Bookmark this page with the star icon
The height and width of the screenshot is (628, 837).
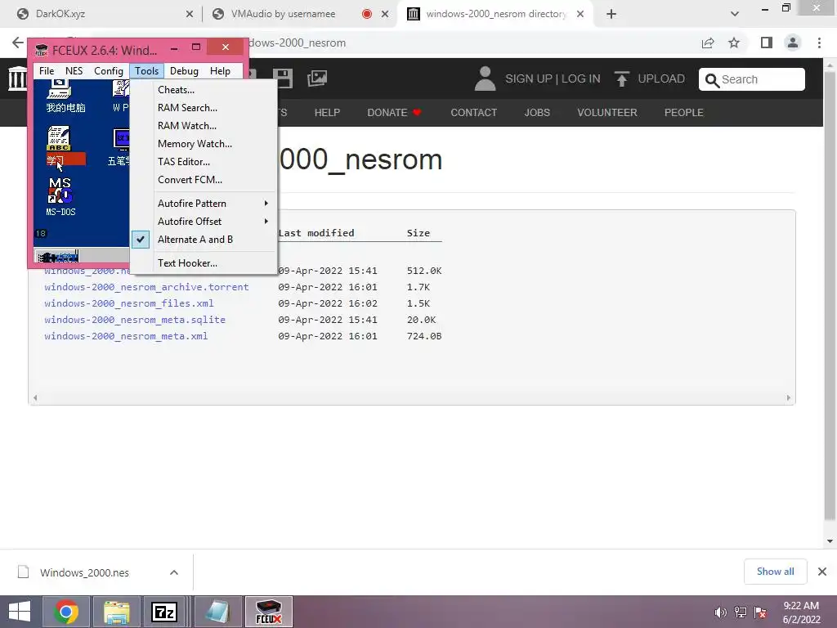click(x=734, y=43)
